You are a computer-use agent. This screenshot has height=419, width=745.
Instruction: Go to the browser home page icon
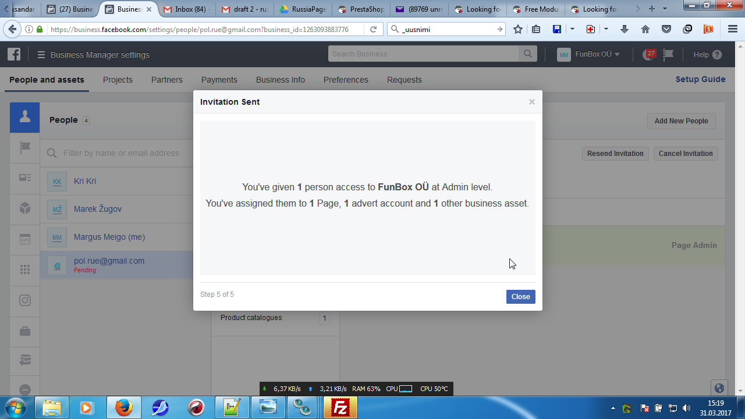(645, 29)
